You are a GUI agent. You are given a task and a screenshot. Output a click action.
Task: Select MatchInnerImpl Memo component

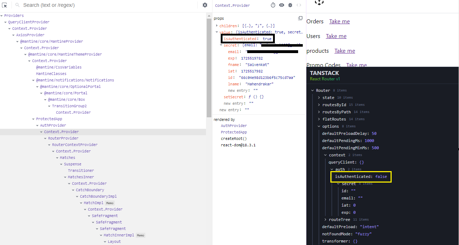click(x=119, y=235)
